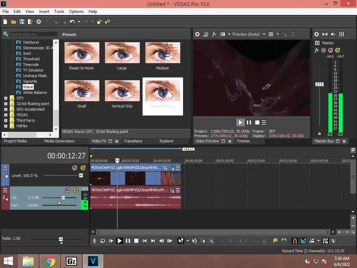The height and width of the screenshot is (268, 357).
Task: Open the Undo history dropdown arrow
Action: point(79,22)
